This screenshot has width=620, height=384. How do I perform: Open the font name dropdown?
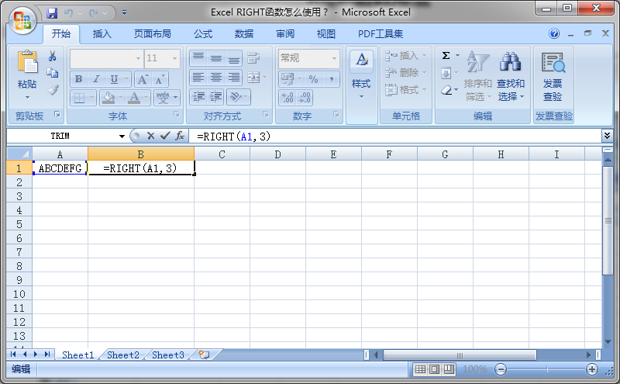[138, 58]
